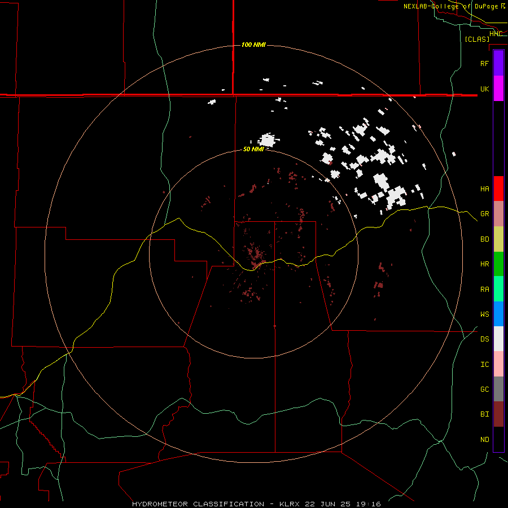
Task: Pick the blue WS legend swatch
Action: tap(498, 314)
